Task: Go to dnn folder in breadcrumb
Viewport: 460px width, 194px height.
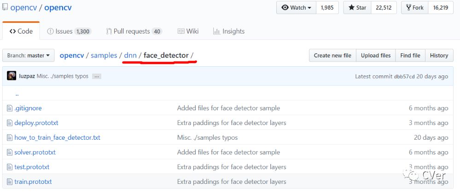Action: (130, 55)
